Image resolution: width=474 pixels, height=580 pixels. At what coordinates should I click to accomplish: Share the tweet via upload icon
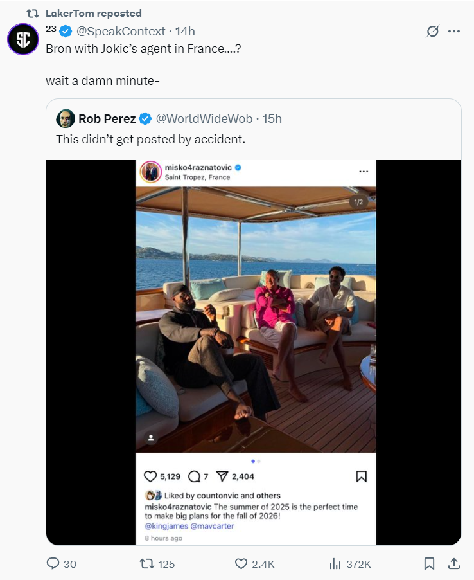click(x=453, y=564)
